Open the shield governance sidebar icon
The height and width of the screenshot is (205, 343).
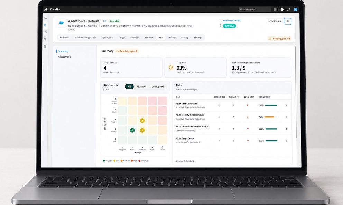[45, 39]
